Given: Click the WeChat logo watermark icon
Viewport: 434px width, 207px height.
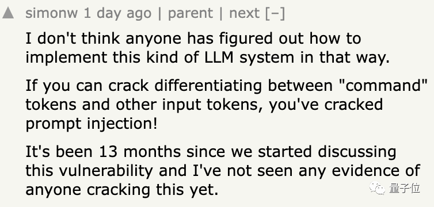Looking at the screenshot, I should pos(377,188).
